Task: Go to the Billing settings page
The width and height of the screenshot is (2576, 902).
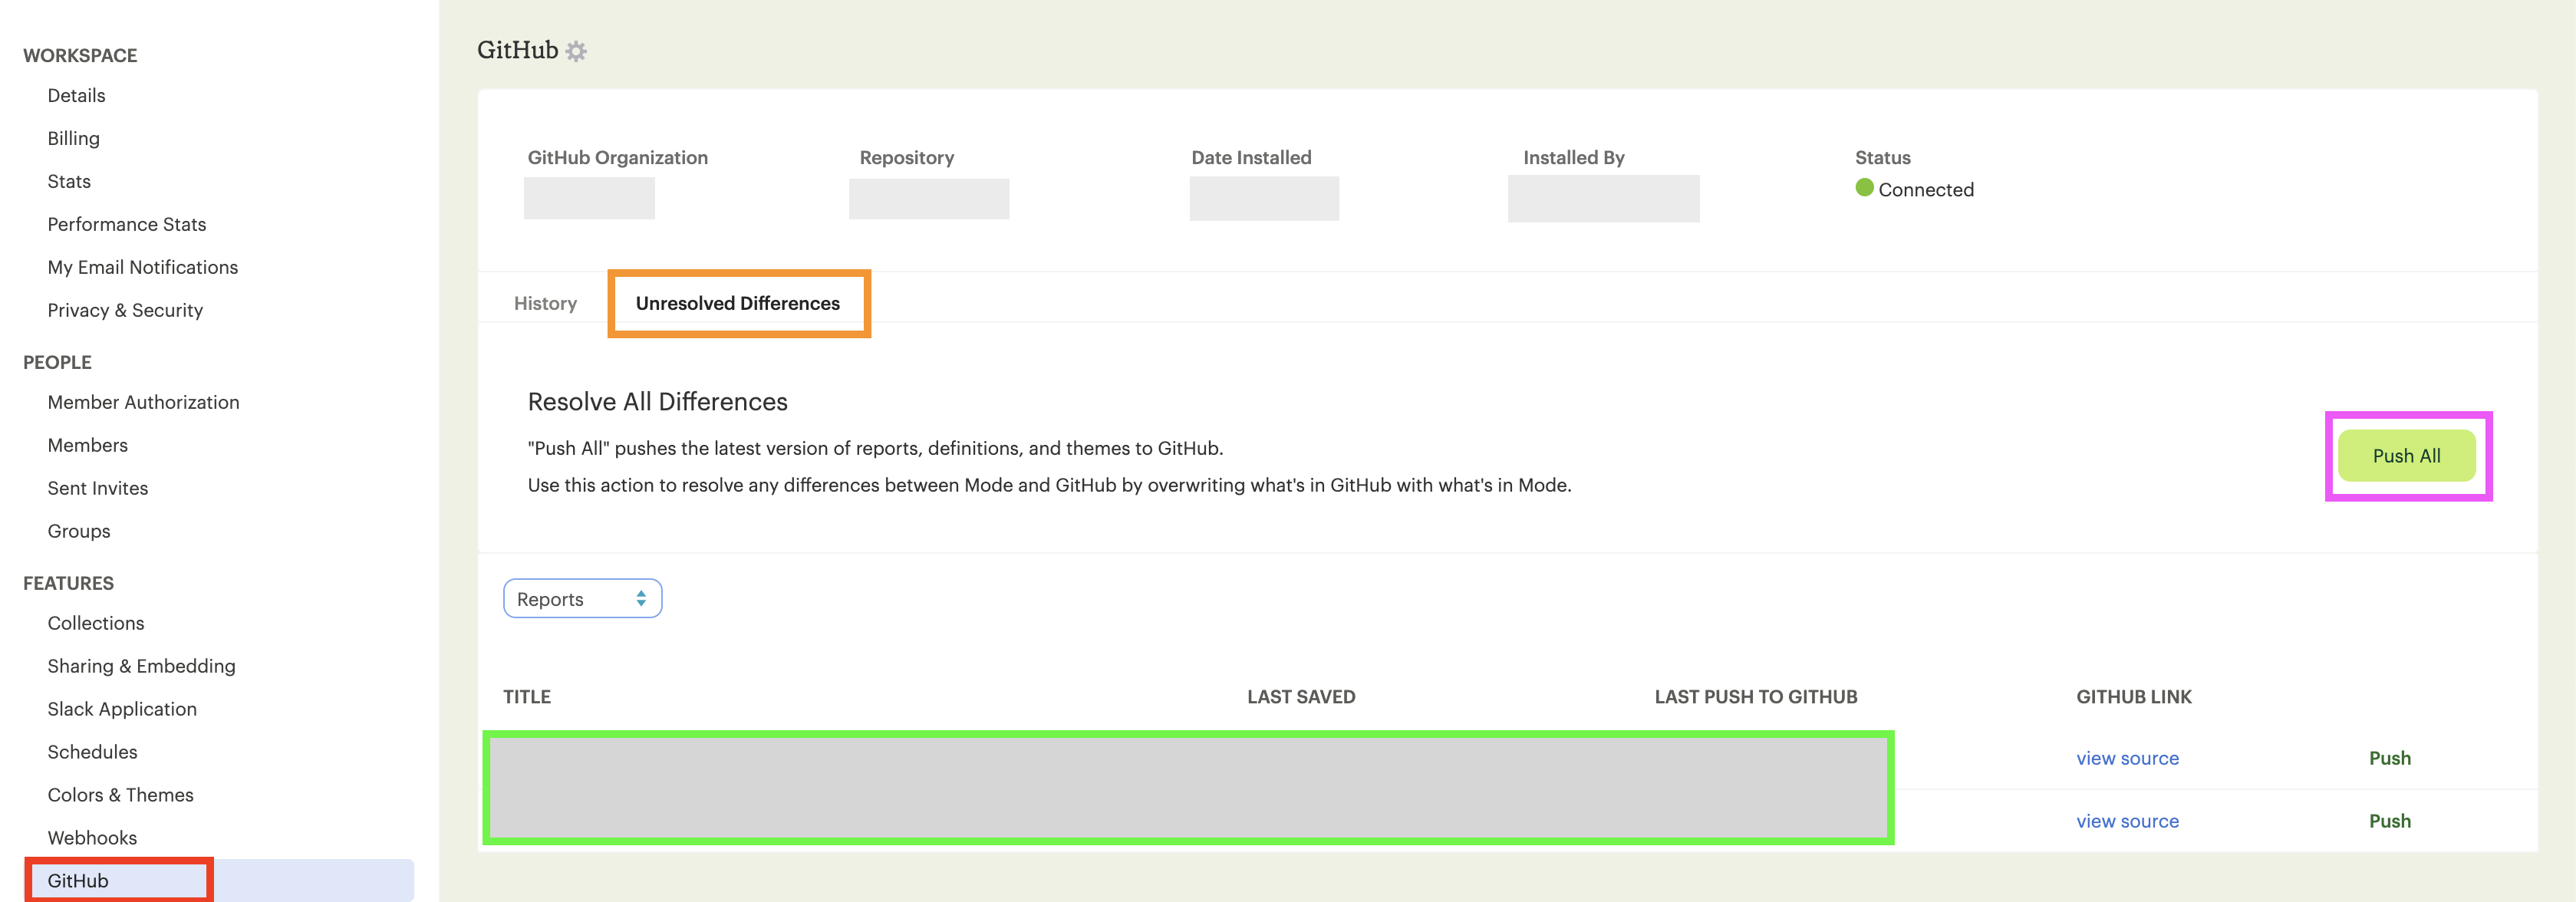Action: 73,138
